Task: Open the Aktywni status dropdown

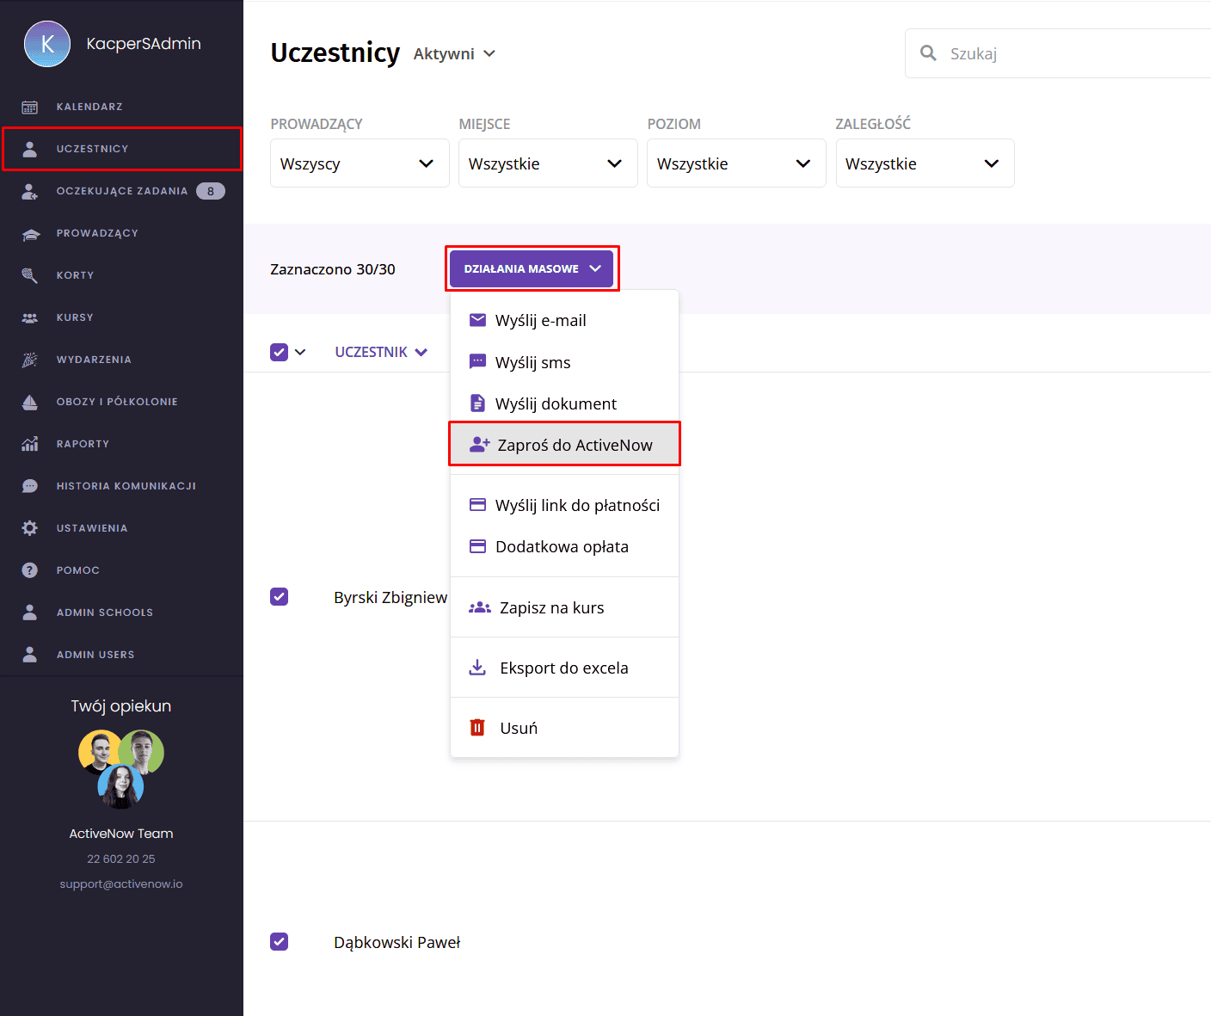Action: tap(454, 53)
